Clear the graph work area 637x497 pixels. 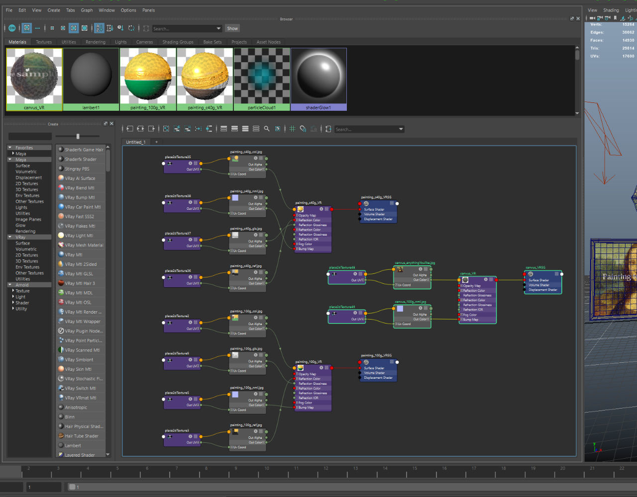[166, 129]
